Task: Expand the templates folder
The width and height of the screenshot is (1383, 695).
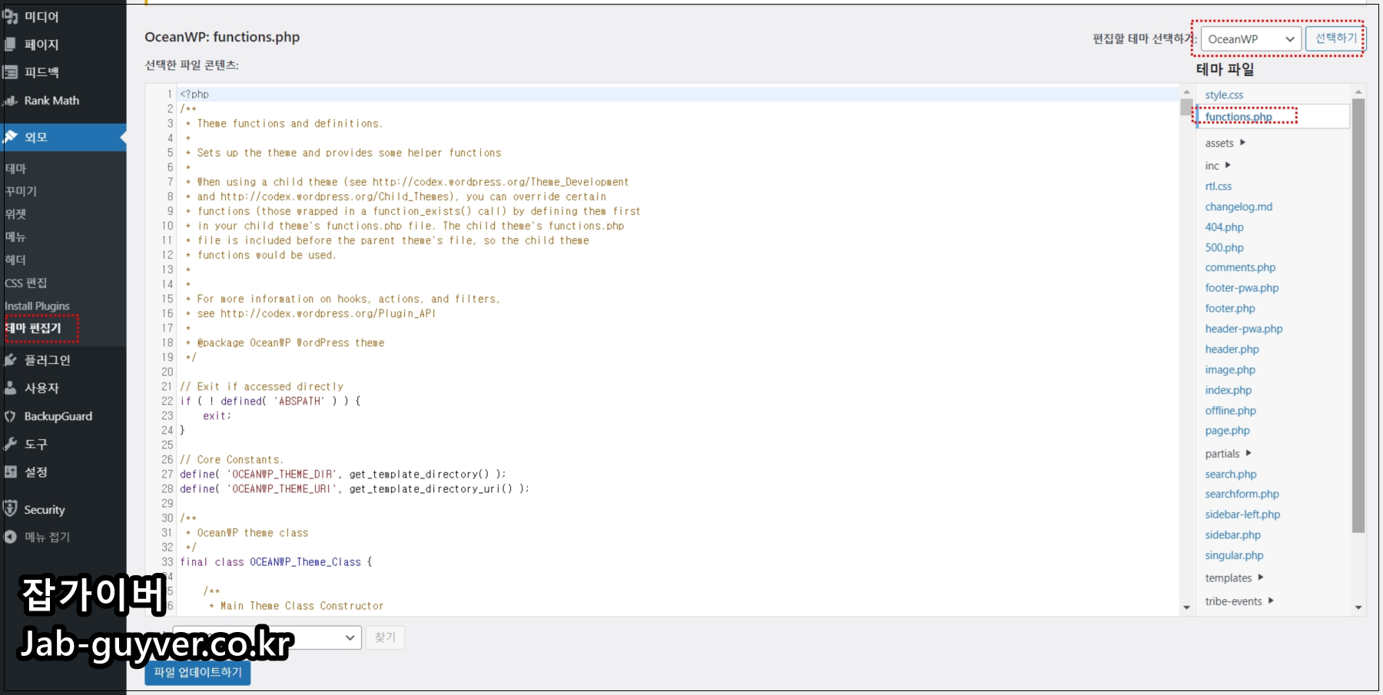Action: (x=1234, y=578)
